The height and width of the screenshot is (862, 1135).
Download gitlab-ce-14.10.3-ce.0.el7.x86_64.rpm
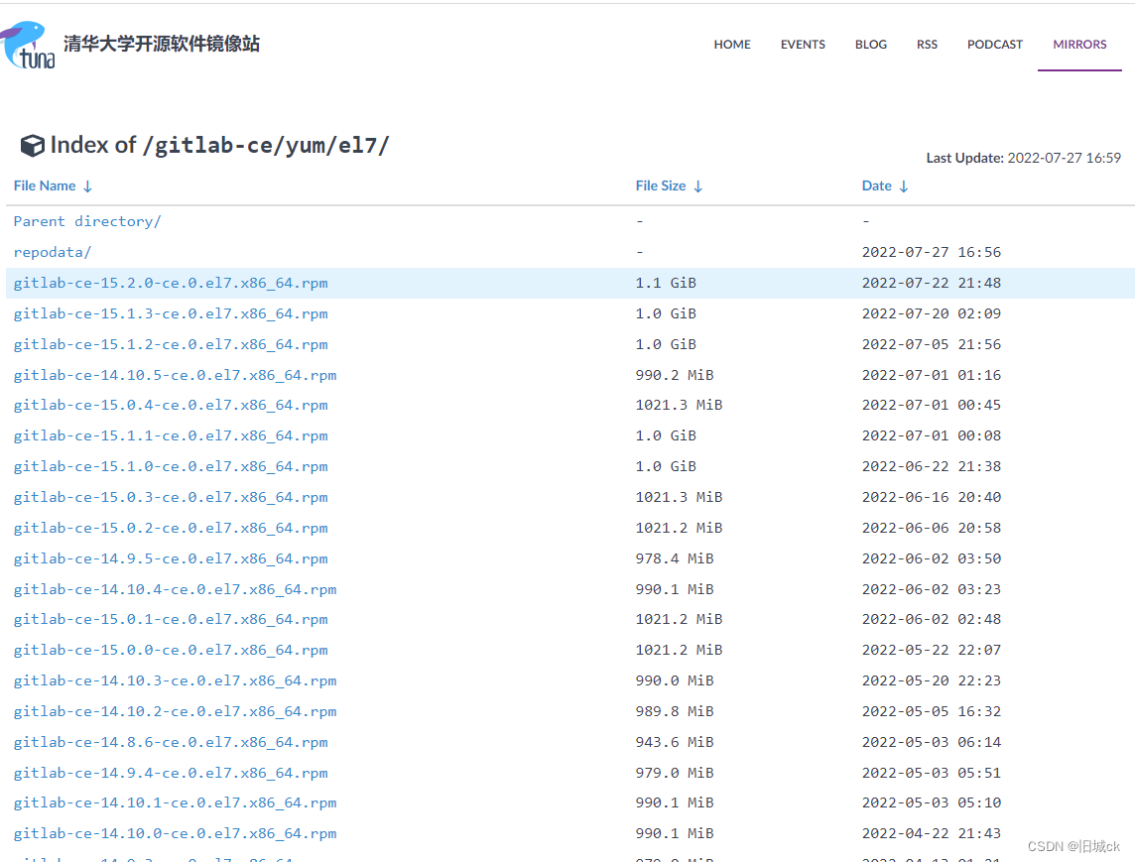pyautogui.click(x=176, y=681)
